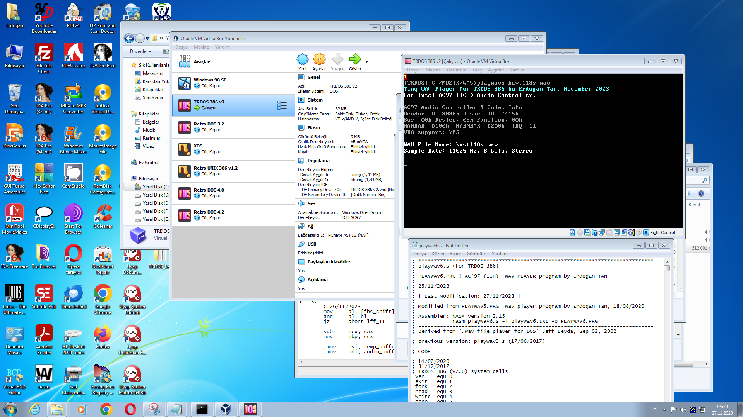Click the Explorer back navigation button

click(x=129, y=38)
